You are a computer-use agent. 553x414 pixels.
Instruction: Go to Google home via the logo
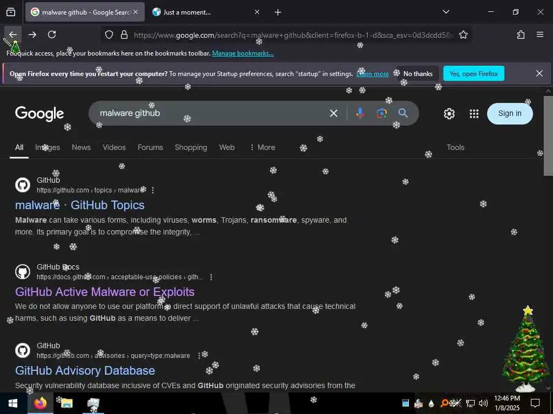pyautogui.click(x=39, y=113)
